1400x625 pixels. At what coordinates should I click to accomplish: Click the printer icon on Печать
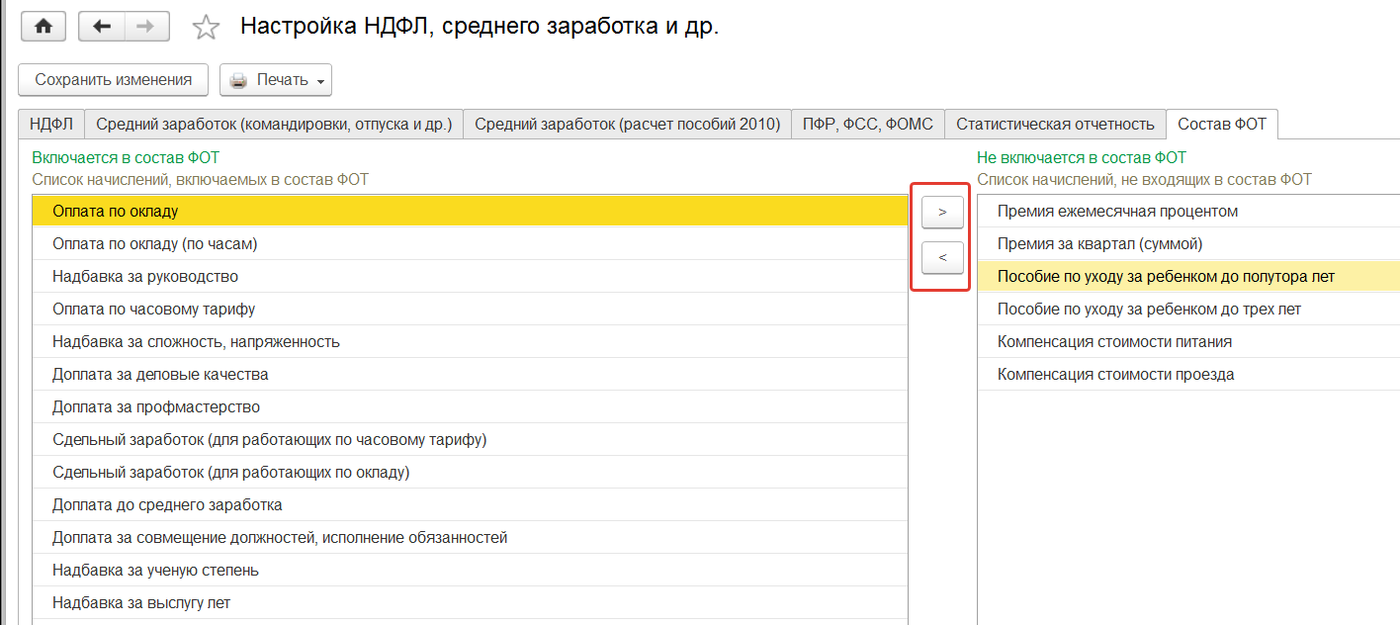tap(238, 80)
